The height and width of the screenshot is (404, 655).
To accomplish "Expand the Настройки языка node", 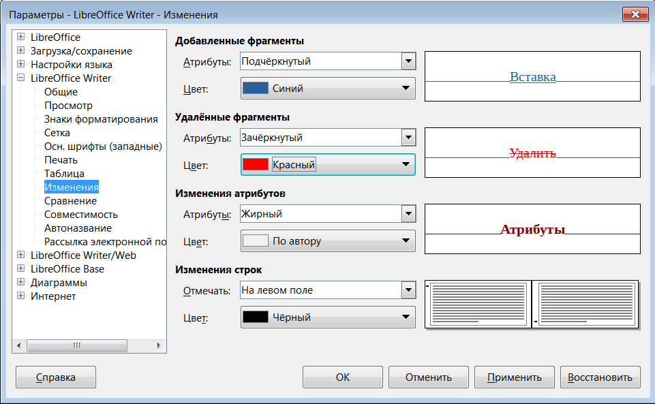I will (20, 64).
